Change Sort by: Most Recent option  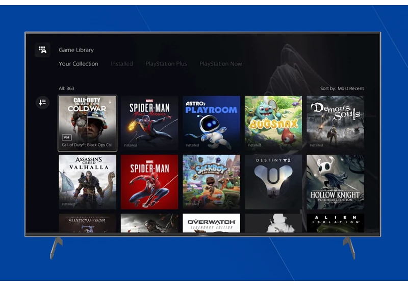coord(342,88)
